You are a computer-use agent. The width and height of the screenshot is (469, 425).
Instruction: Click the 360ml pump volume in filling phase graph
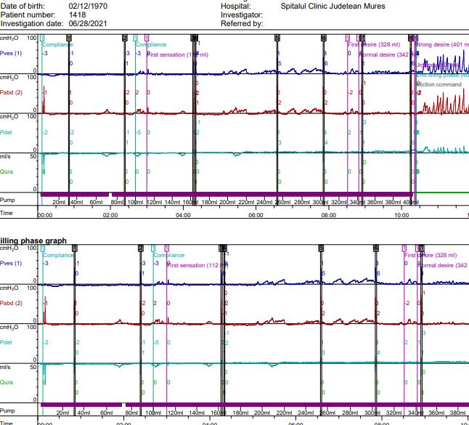click(436, 413)
